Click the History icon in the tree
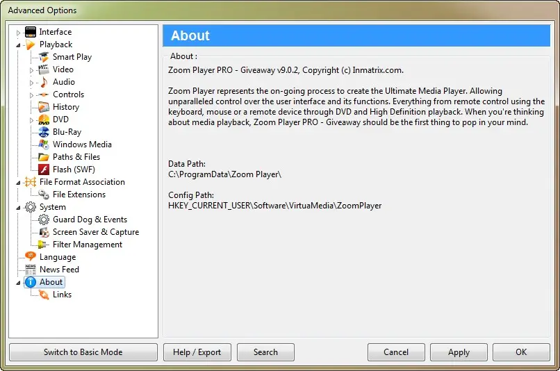The width and height of the screenshot is (560, 371). [x=44, y=107]
